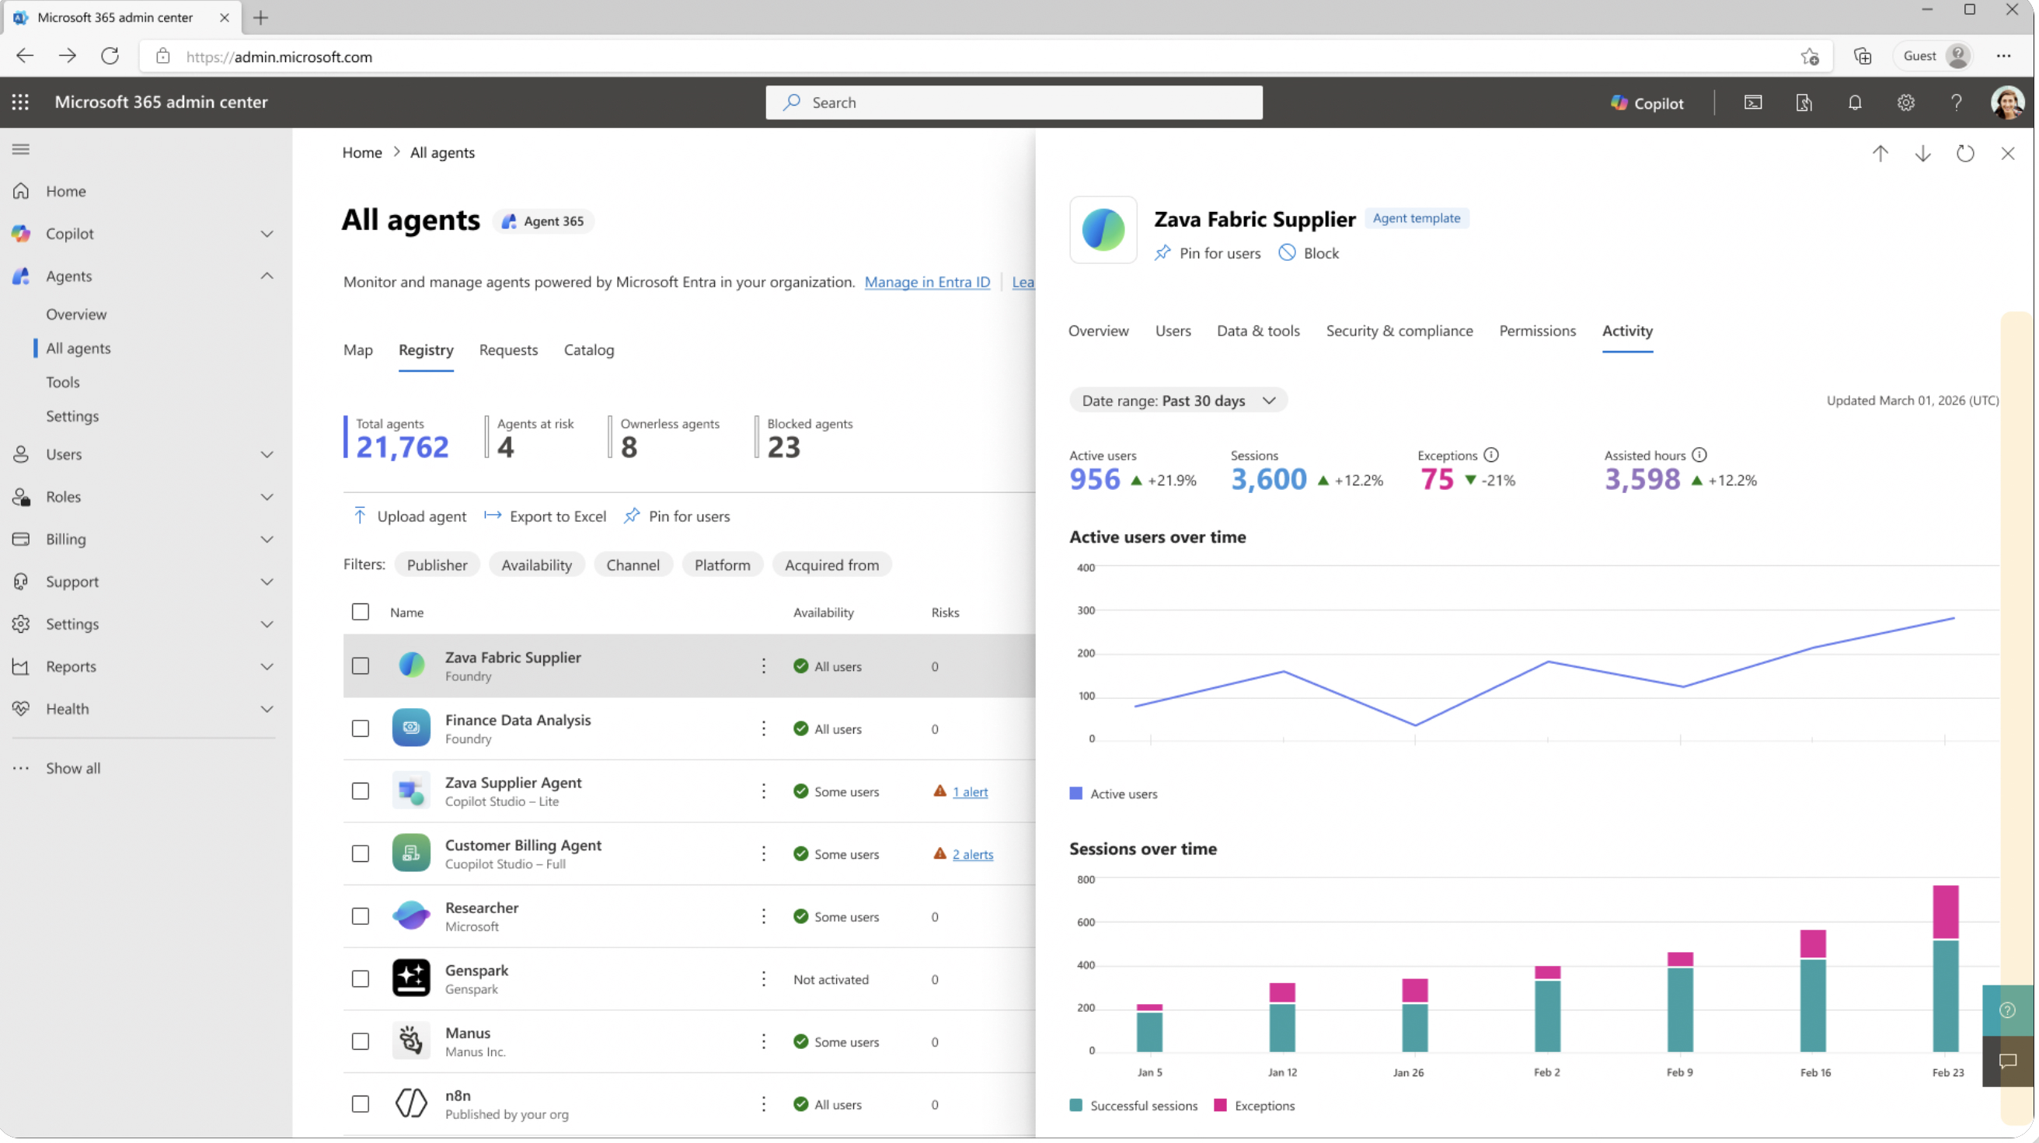The width and height of the screenshot is (2039, 1143).
Task: Switch to the Catalog tab
Action: 588,349
